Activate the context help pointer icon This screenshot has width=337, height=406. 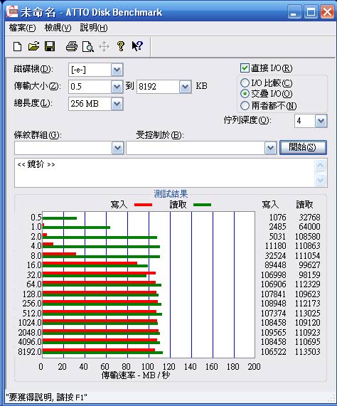(x=137, y=46)
